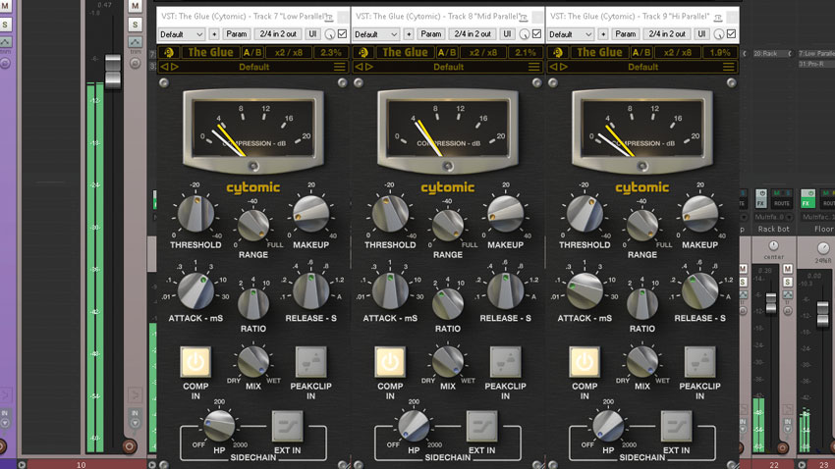
Task: Click the + add preset button in Low Parallel
Action: (x=214, y=34)
